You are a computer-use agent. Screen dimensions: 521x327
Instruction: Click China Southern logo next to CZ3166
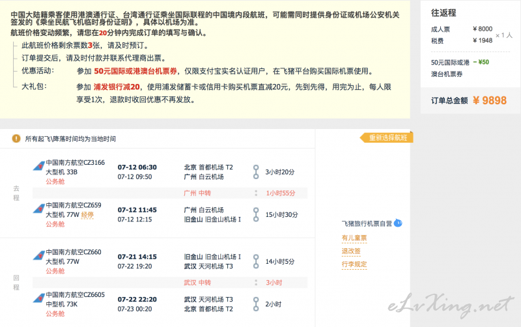39,165
